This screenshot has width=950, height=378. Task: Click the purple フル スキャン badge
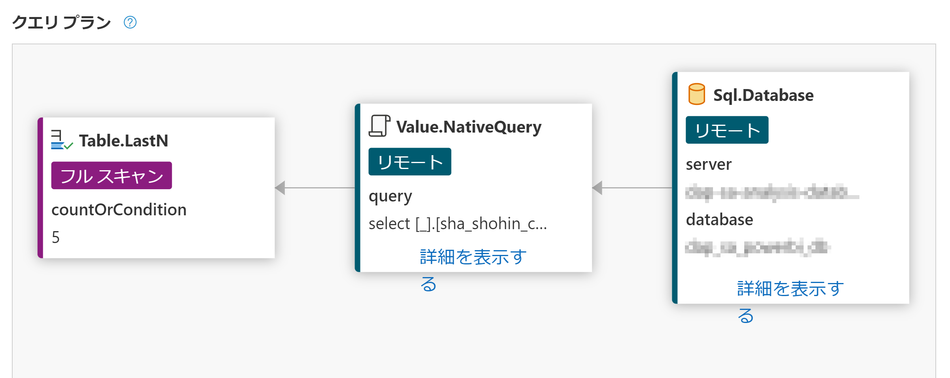(x=112, y=175)
